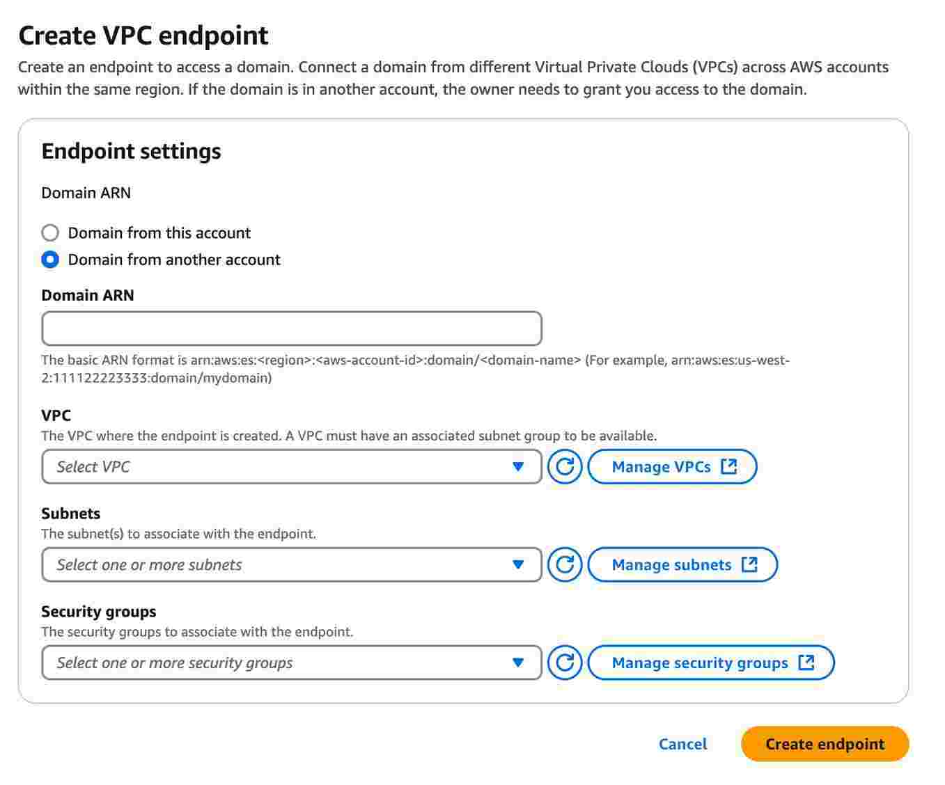945x785 pixels.
Task: Click external link icon on Manage security groups
Action: click(x=806, y=663)
